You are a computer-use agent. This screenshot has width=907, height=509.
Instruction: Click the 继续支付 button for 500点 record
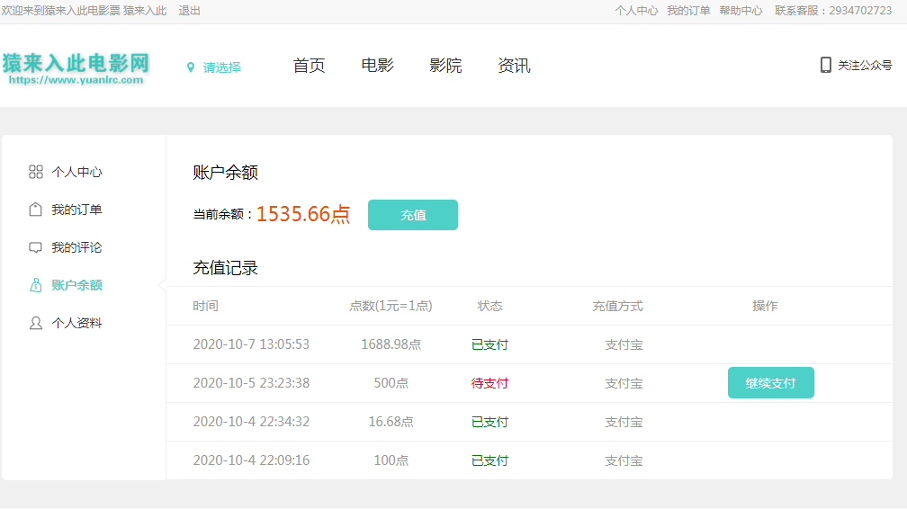[x=771, y=383]
